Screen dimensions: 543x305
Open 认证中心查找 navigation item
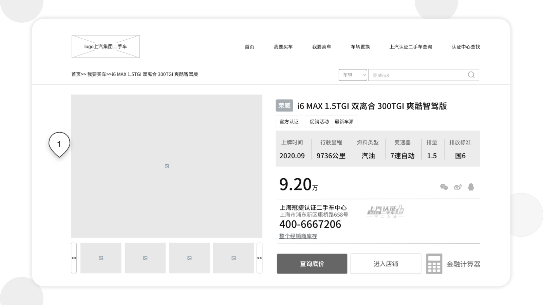point(466,47)
